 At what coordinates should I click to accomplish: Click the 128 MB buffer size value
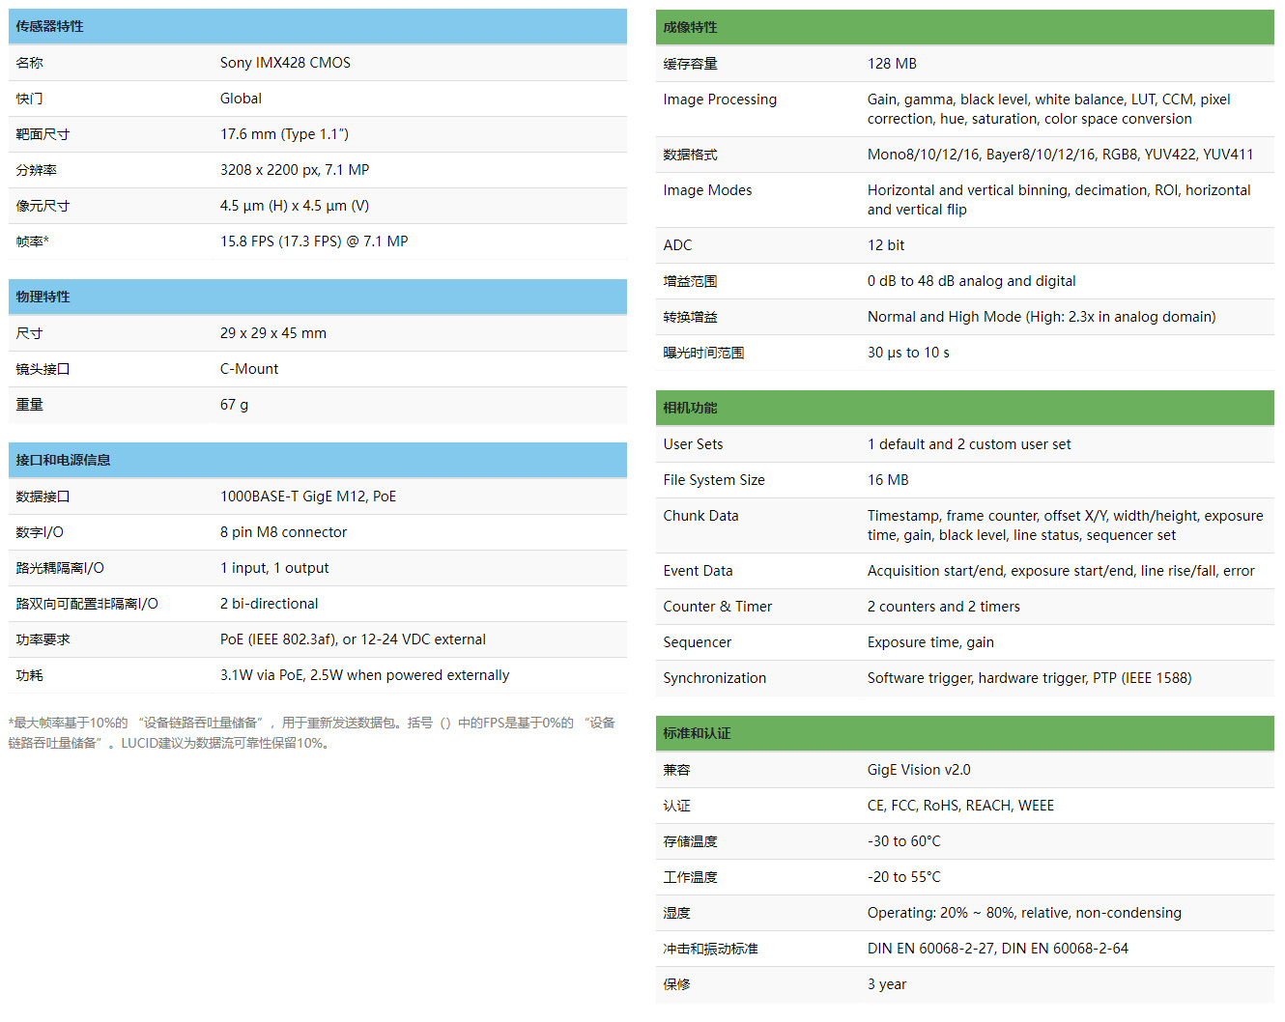[x=892, y=64]
